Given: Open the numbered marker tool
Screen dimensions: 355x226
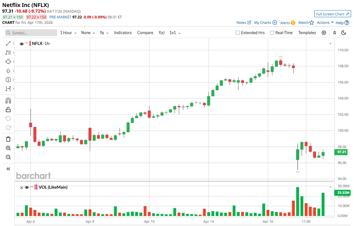Looking at the screenshot, I should (8, 80).
